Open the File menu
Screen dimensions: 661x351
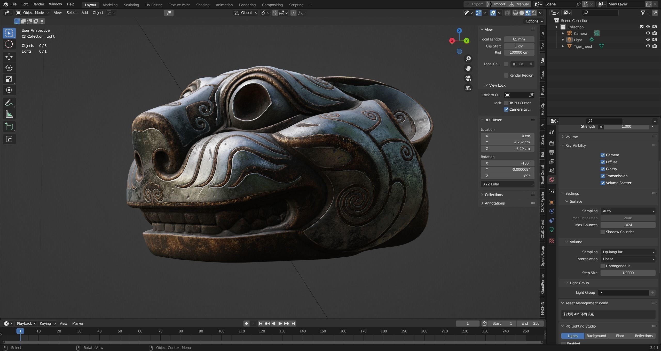(x=14, y=4)
